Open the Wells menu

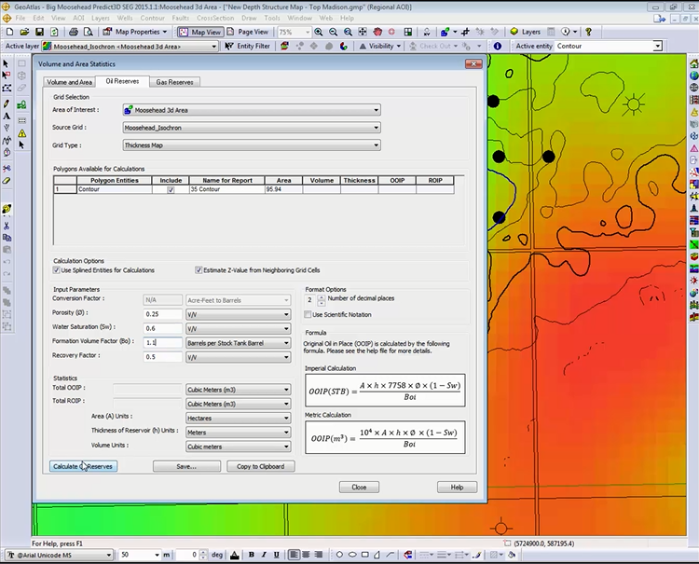[x=125, y=18]
